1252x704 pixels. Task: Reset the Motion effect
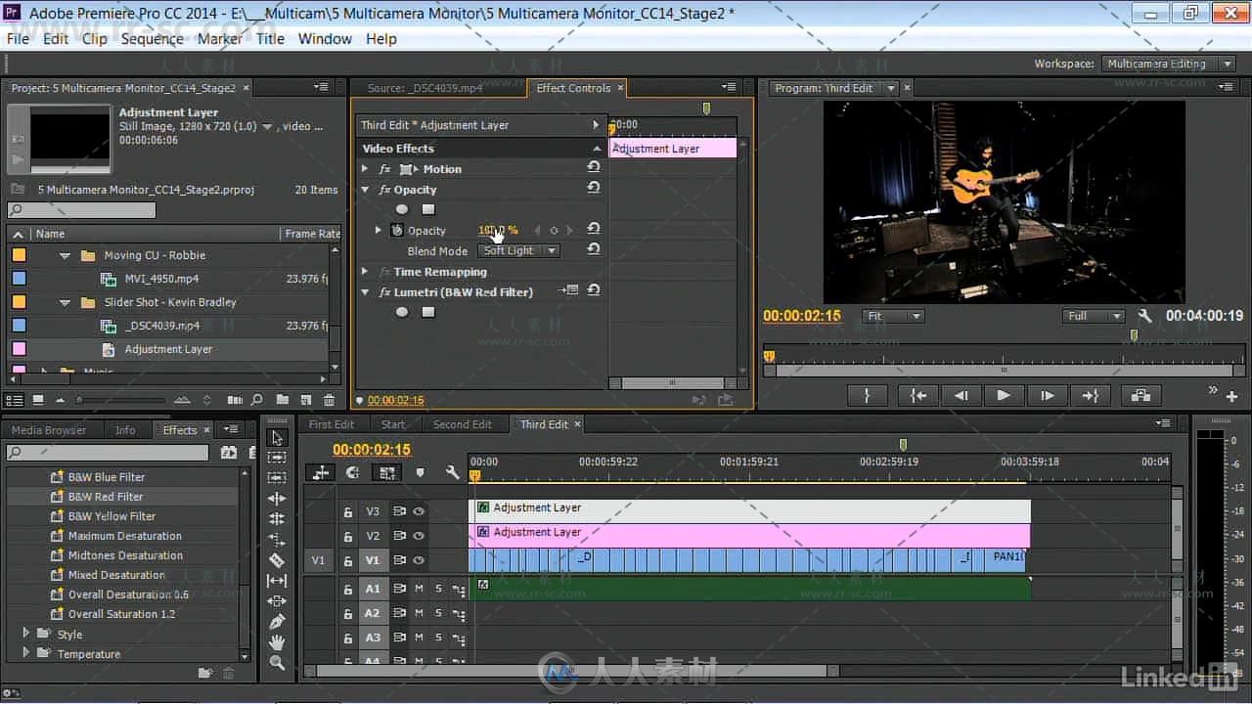coord(593,168)
